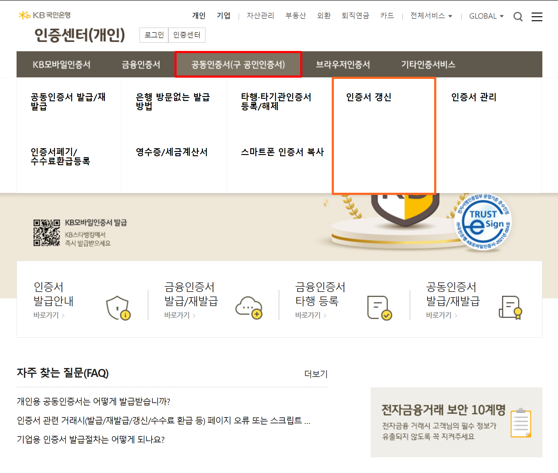Image resolution: width=558 pixels, height=473 pixels.
Task: Click the 인증서 관리 submenu item
Action: (x=474, y=97)
